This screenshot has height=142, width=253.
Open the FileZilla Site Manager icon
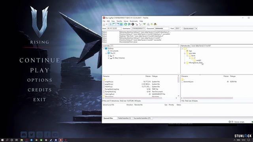pos(104,24)
